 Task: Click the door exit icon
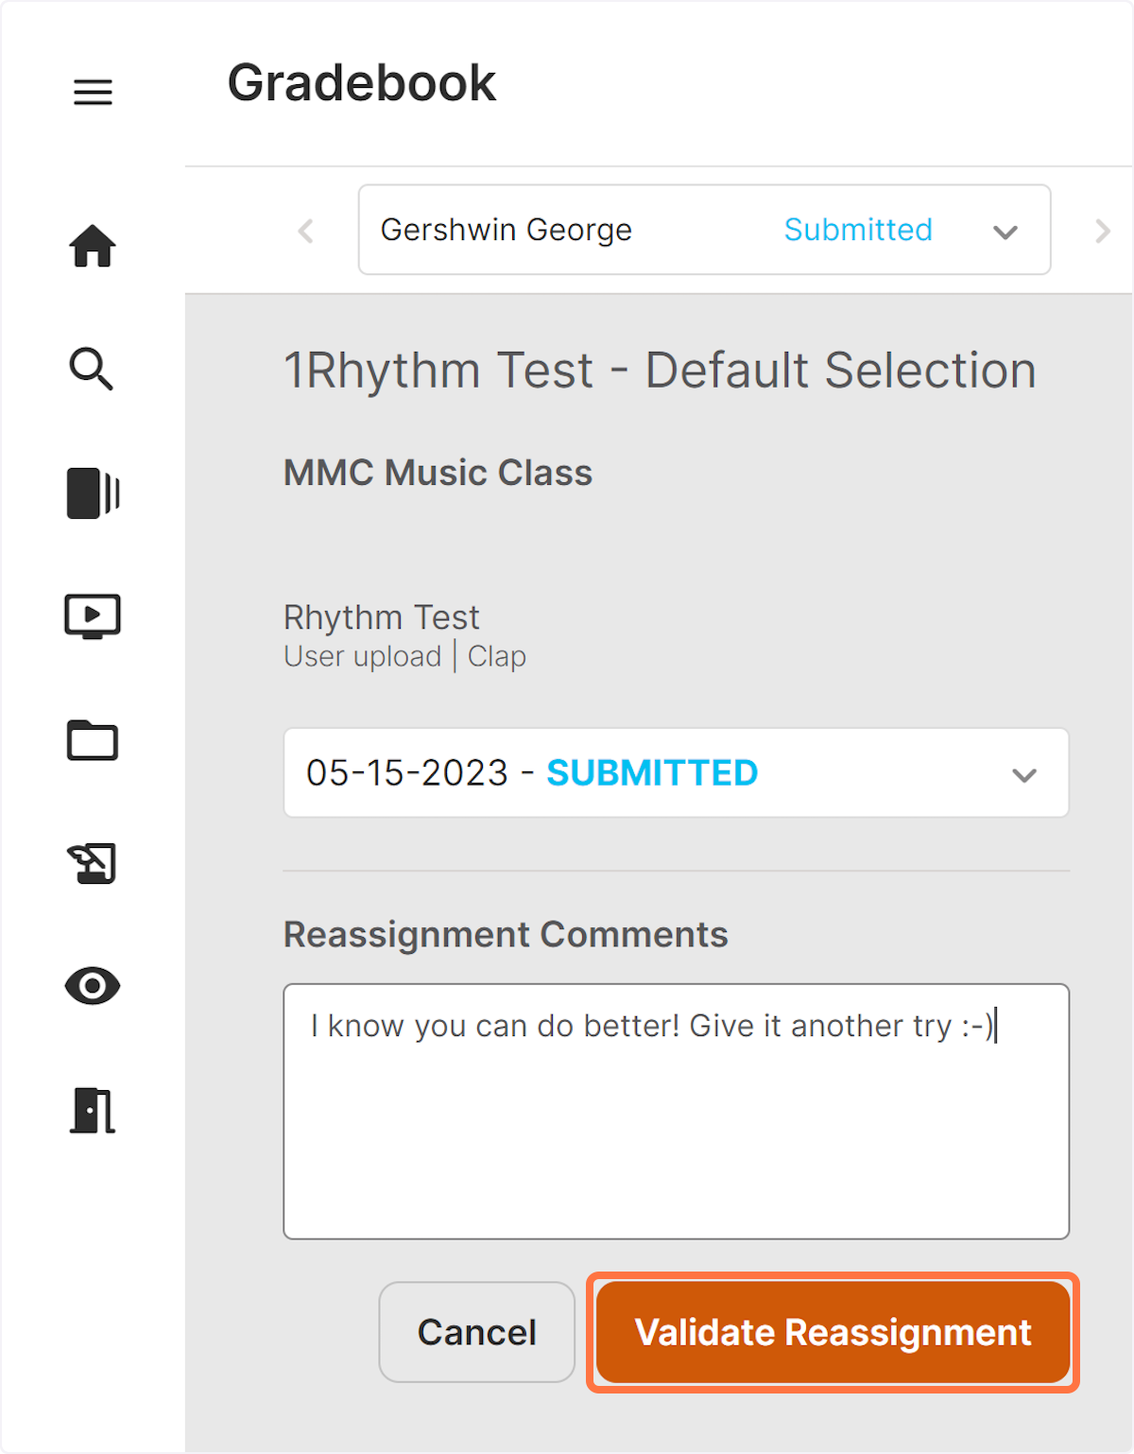coord(93,1110)
